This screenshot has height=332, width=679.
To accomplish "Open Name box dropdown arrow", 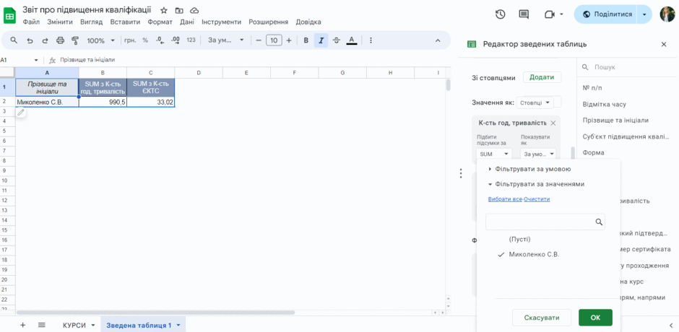I will tap(36, 60).
